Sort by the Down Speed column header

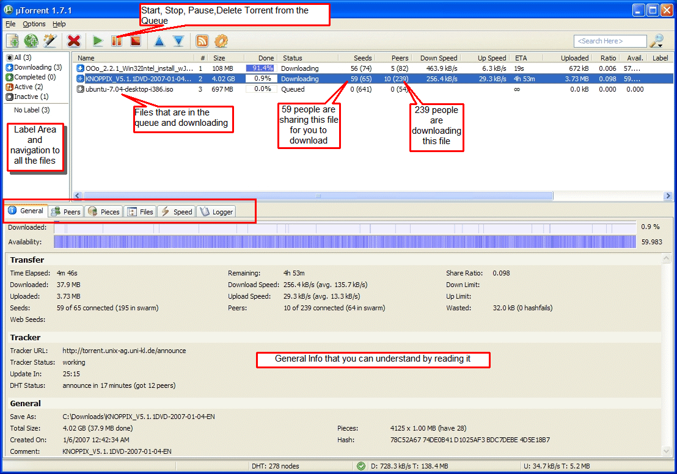[436, 58]
